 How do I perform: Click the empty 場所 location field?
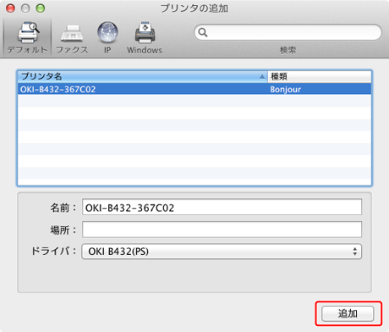click(x=222, y=230)
